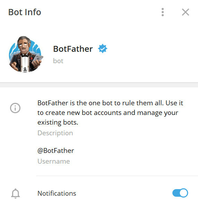Viewport: 198px width, 205px height.
Task: Copy the @BotFather username
Action: [56, 150]
